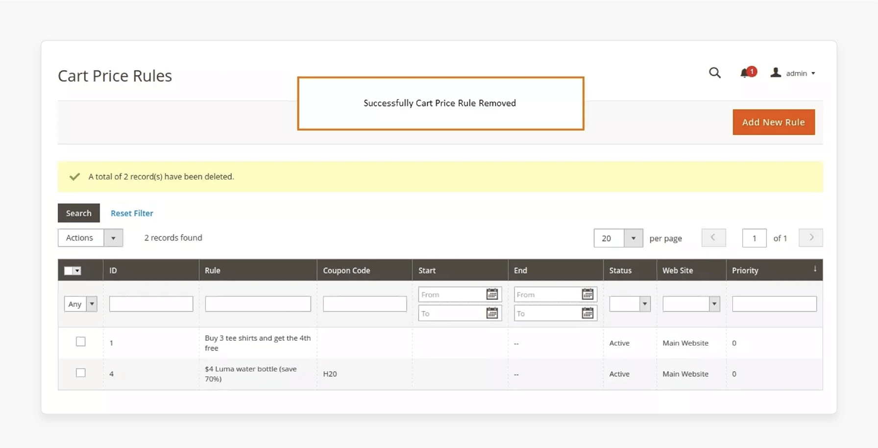This screenshot has width=878, height=448.
Task: Sort by Start column header
Action: [x=460, y=270]
